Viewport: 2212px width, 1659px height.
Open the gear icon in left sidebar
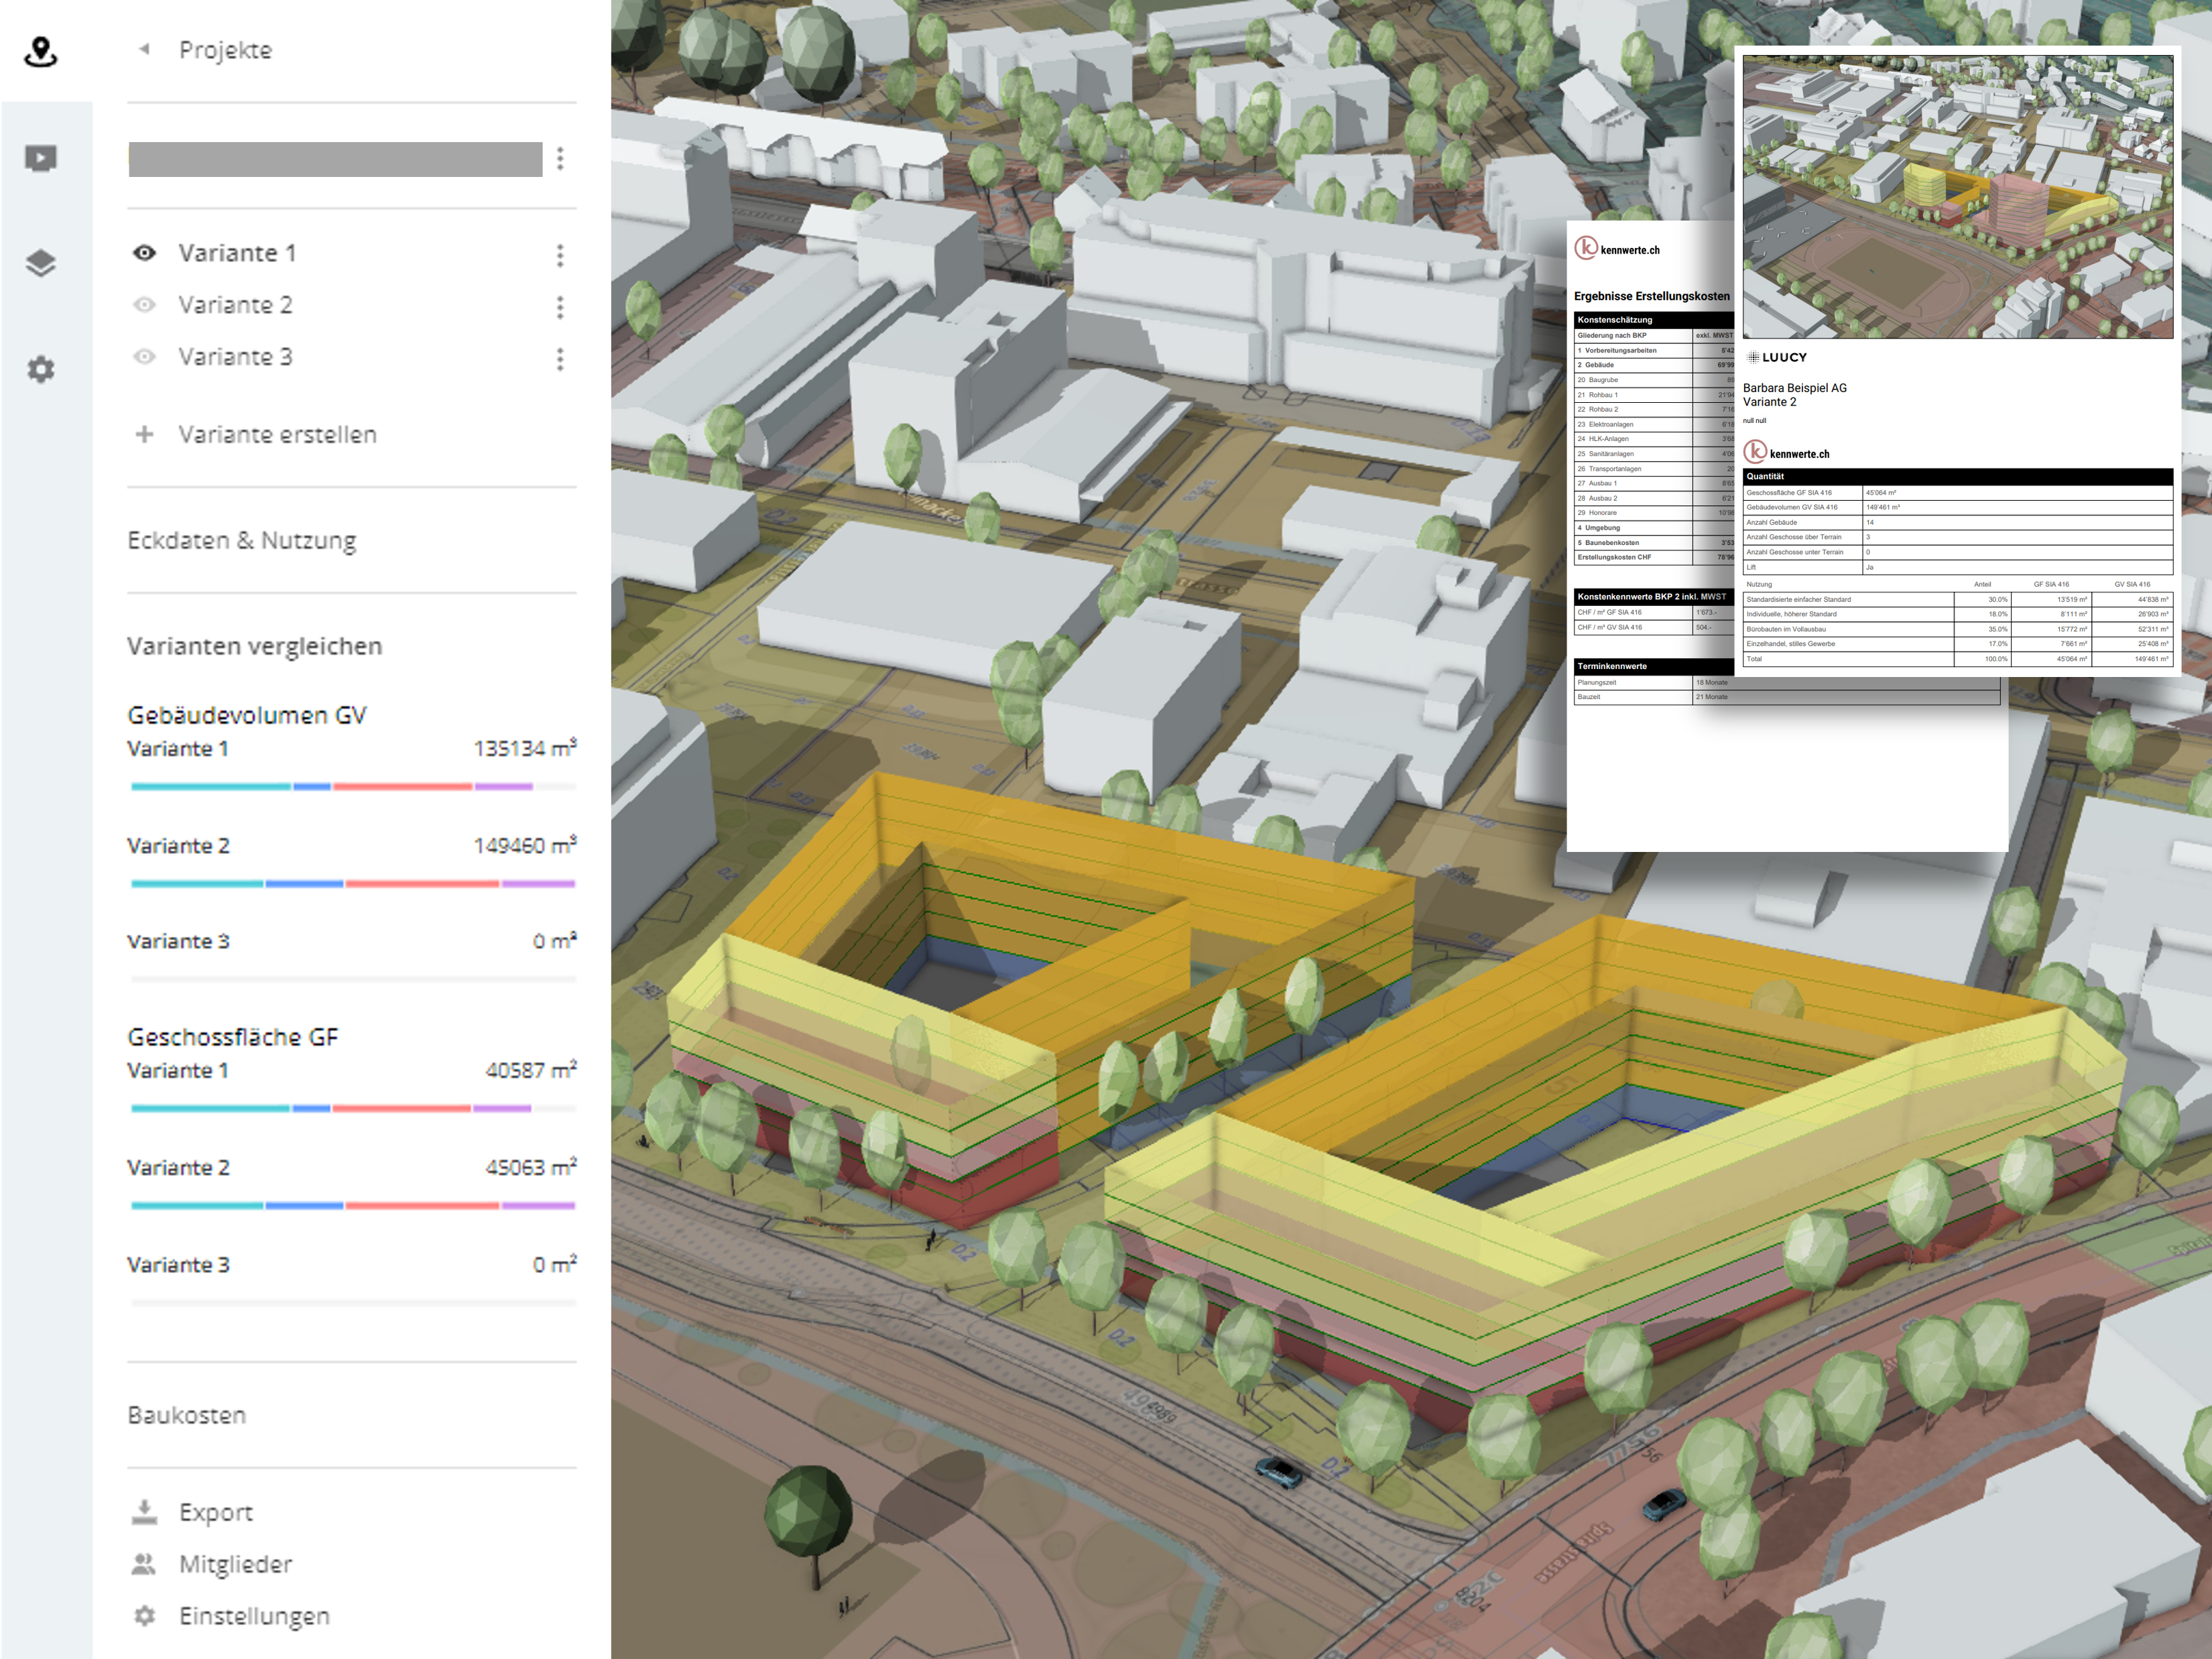pos(40,370)
